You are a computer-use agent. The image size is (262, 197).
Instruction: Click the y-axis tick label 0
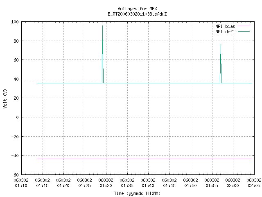pyautogui.click(x=17, y=117)
